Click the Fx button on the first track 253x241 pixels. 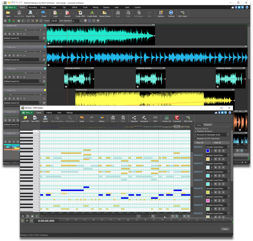point(18,34)
